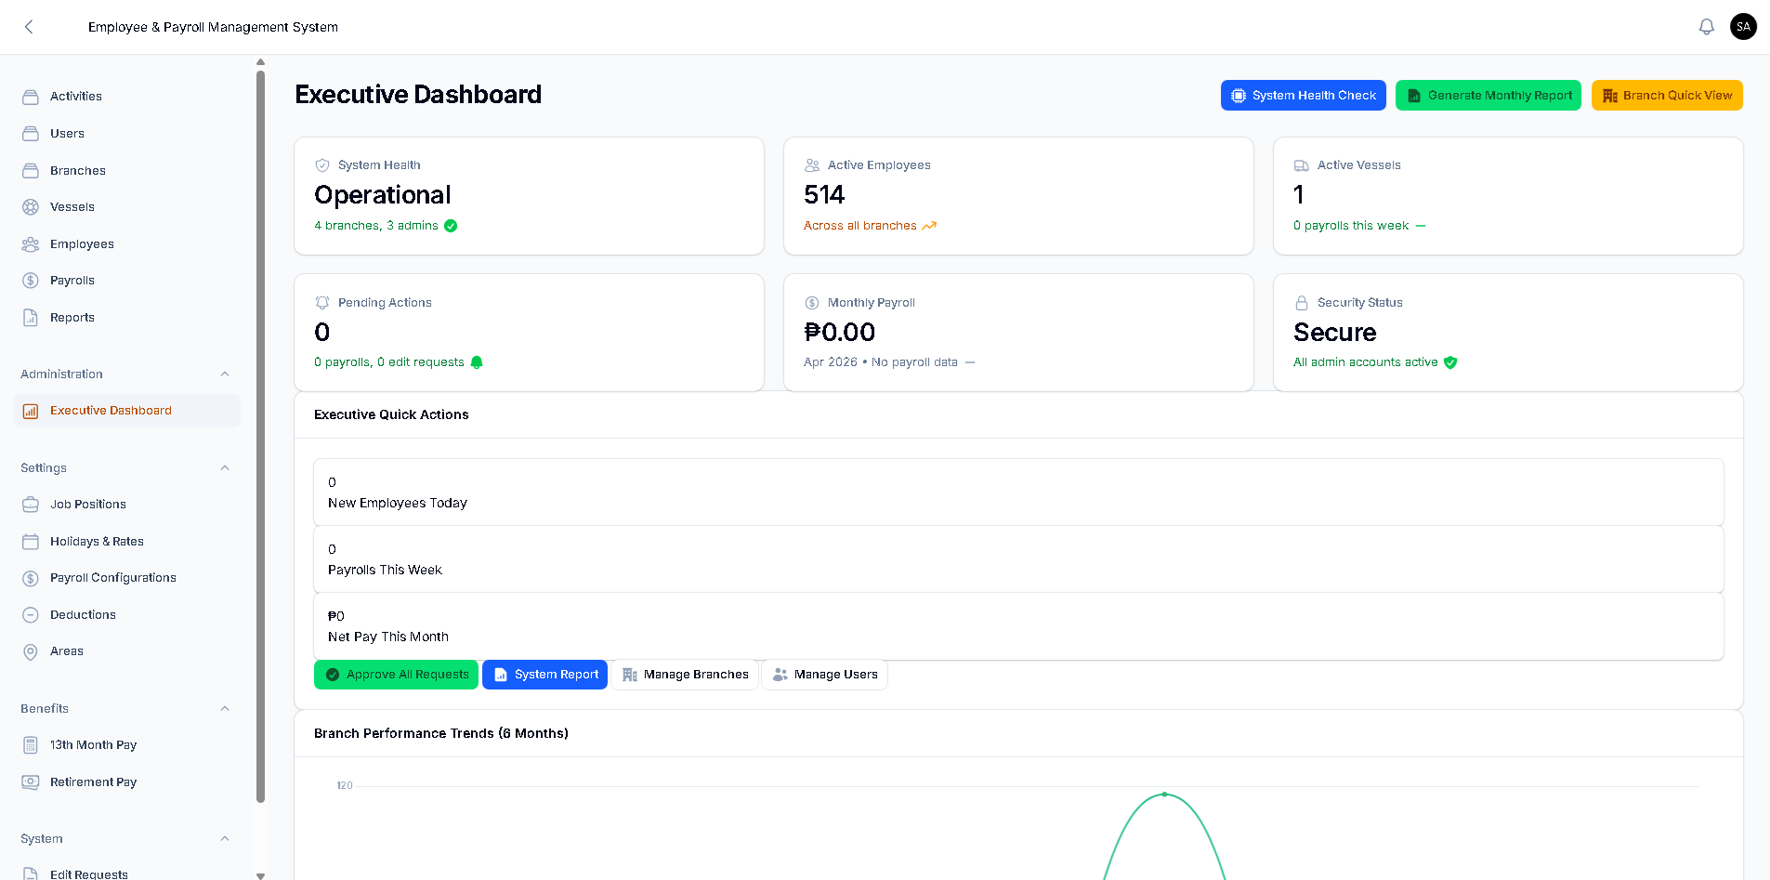
Task: Click Approve All Requests button
Action: (x=396, y=675)
